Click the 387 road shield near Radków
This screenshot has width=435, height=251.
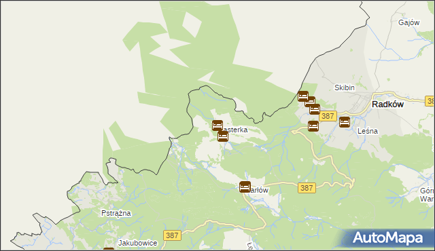[328, 116]
